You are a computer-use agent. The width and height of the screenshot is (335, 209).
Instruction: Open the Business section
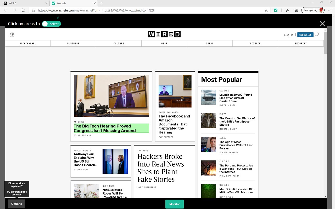tap(73, 43)
